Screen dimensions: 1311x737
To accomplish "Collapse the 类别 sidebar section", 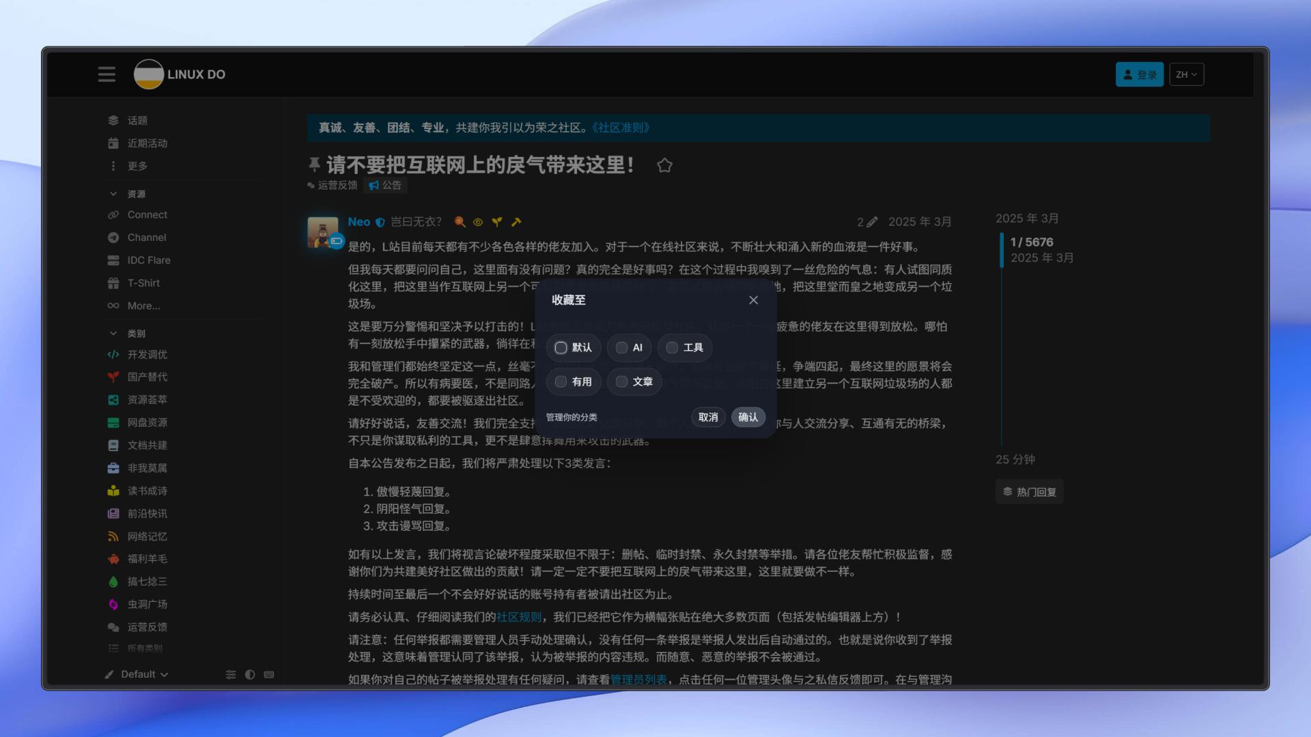I will pyautogui.click(x=127, y=334).
